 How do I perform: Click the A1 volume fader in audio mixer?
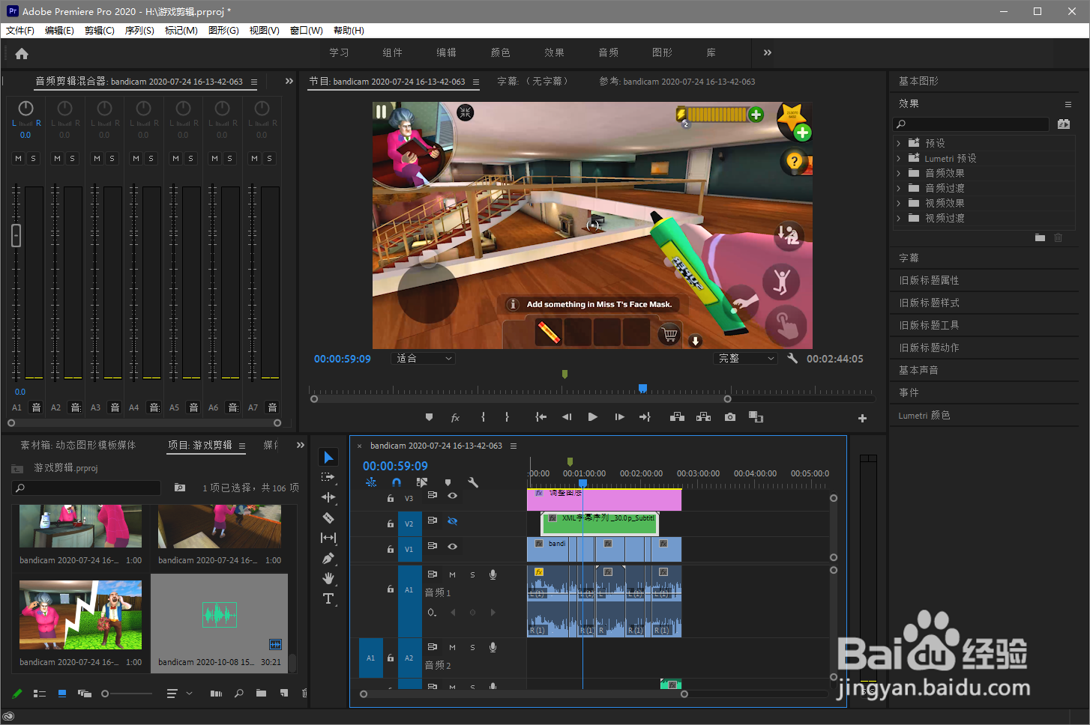[16, 235]
